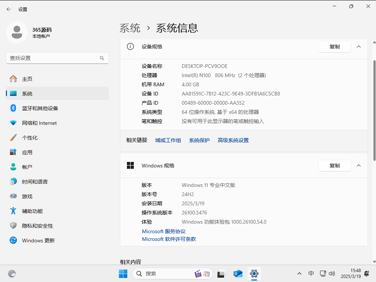Select 主页 in the sidebar
The height and width of the screenshot is (282, 376).
coord(57,79)
